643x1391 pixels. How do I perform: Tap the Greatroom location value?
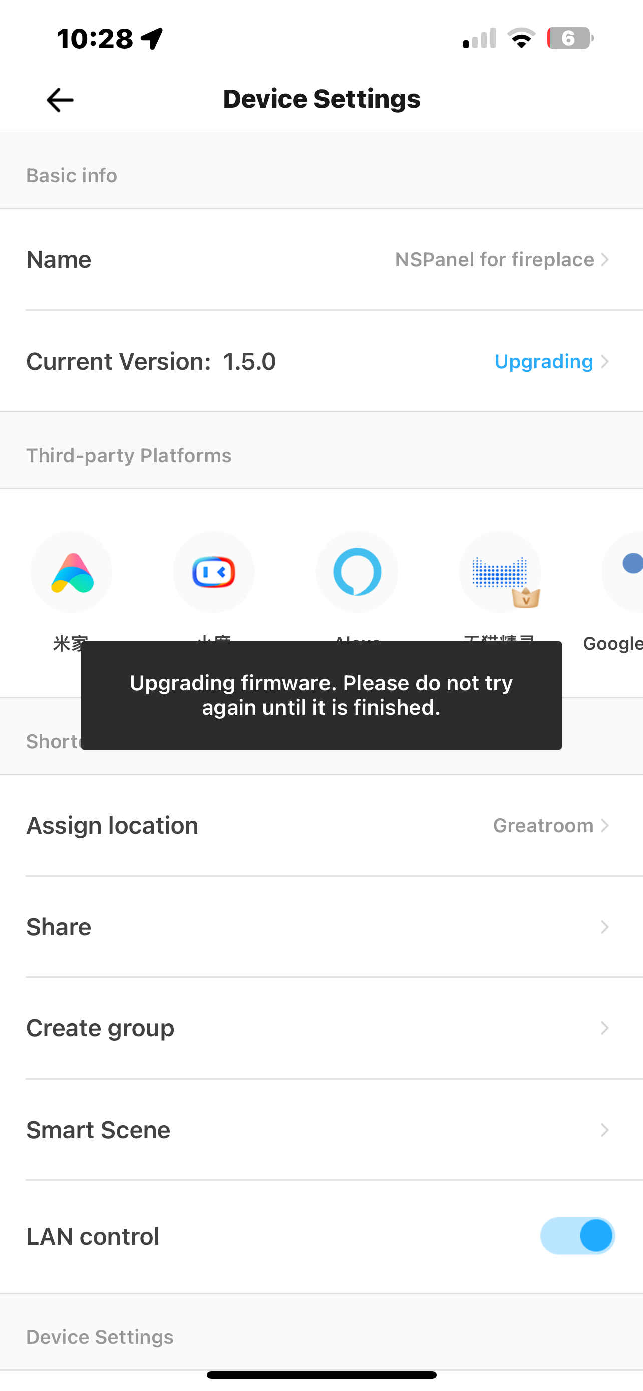pos(542,826)
